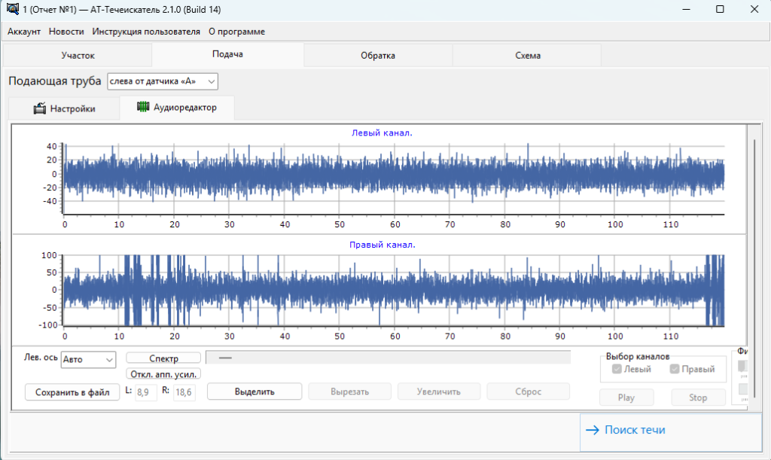Click the L value input field
This screenshot has height=460, width=771.
146,392
